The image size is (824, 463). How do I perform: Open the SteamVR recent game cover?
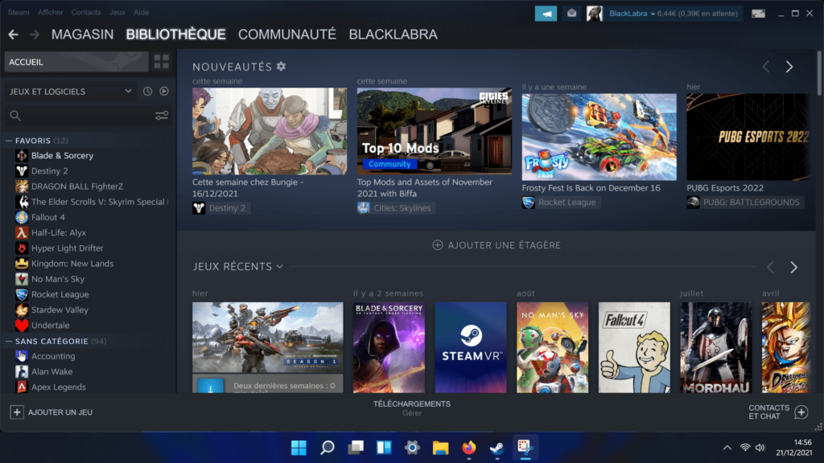[470, 347]
